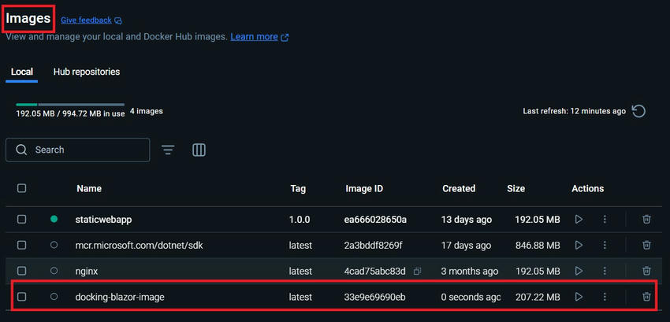
Task: Click the in-use status dot for staticwebapp
Action: tap(54, 219)
